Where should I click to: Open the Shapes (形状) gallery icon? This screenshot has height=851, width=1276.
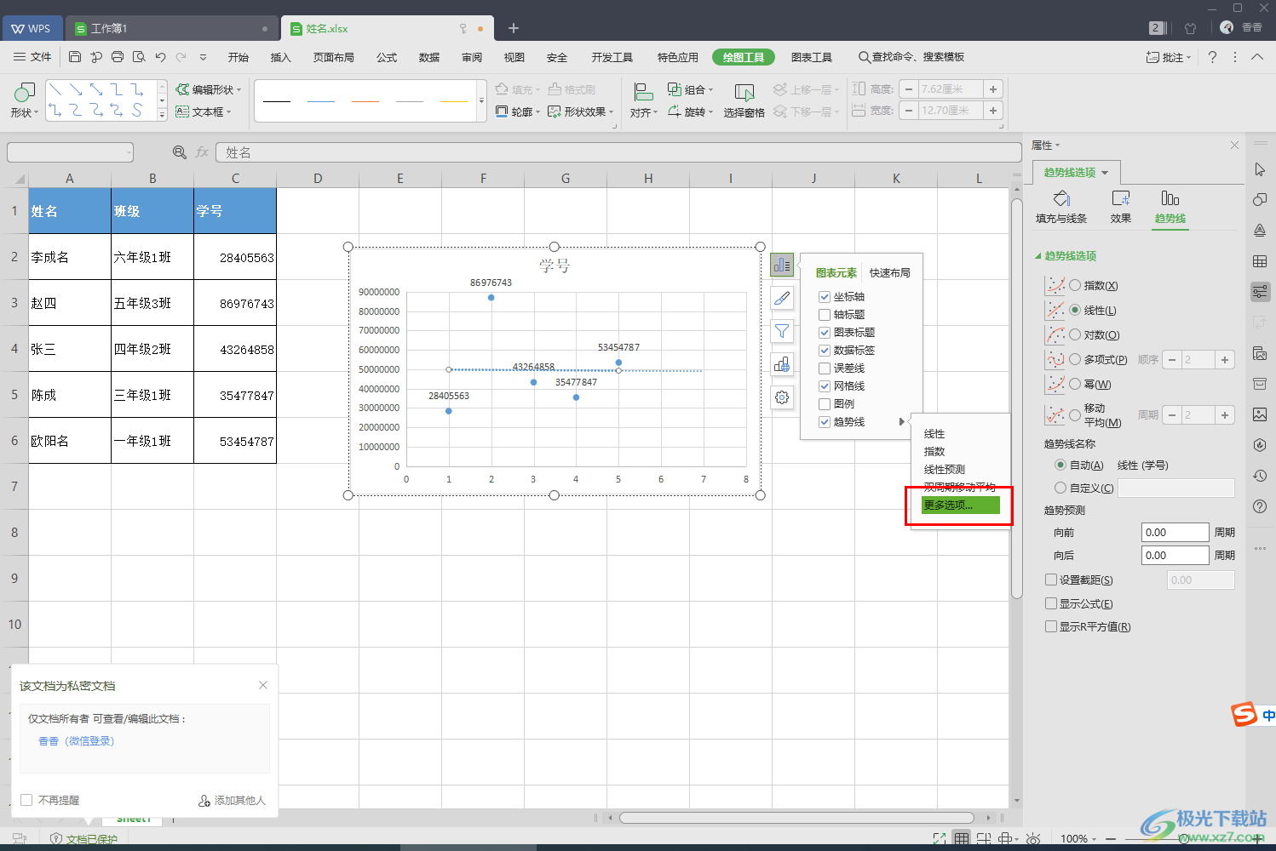pos(24,92)
